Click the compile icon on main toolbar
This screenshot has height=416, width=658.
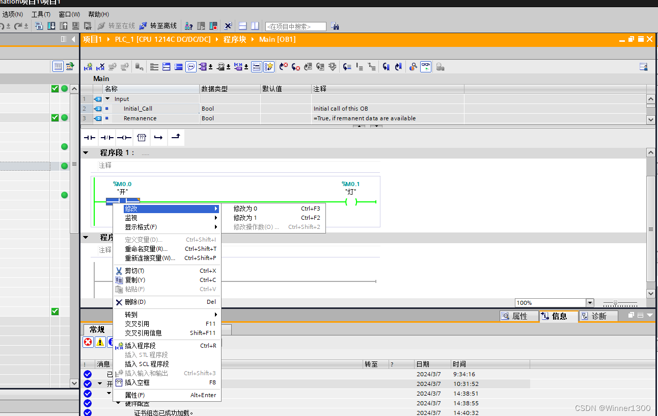[x=39, y=25]
